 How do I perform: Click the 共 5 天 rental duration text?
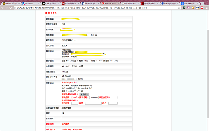click(94, 35)
